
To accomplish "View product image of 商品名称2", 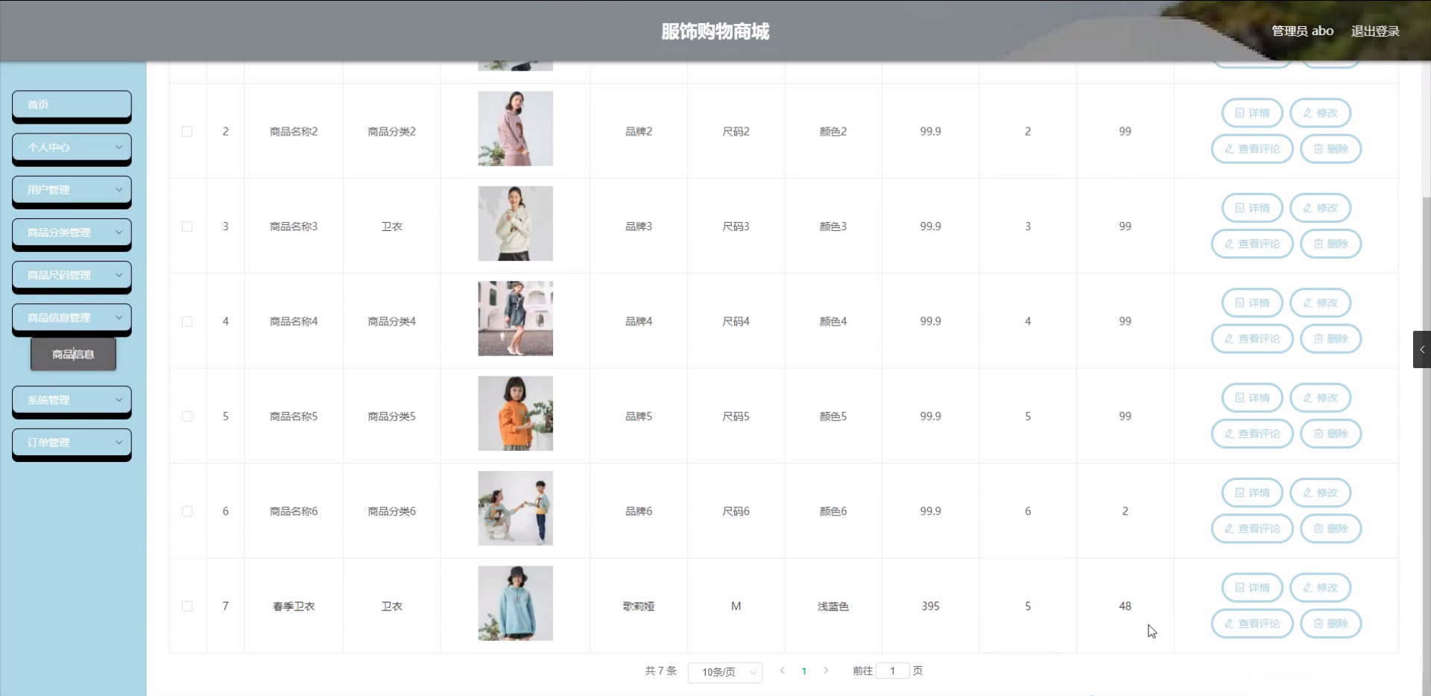I will tap(516, 128).
